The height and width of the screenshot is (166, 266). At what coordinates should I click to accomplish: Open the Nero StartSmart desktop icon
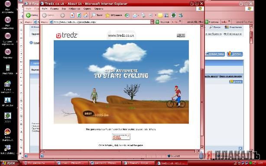[8, 135]
